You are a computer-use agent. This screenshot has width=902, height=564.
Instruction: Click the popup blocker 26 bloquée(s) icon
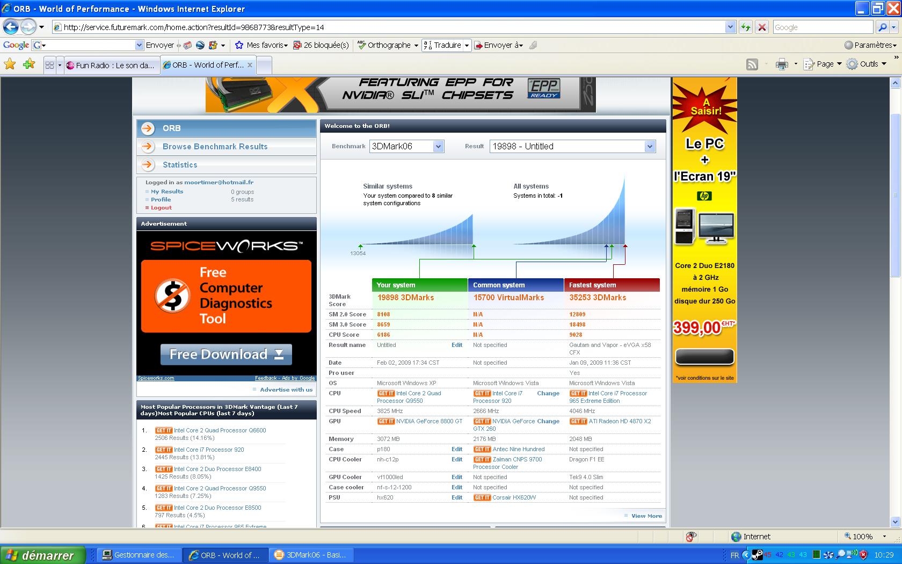[x=297, y=45]
